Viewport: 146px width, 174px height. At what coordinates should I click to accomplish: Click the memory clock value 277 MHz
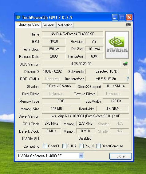coord(86,123)
